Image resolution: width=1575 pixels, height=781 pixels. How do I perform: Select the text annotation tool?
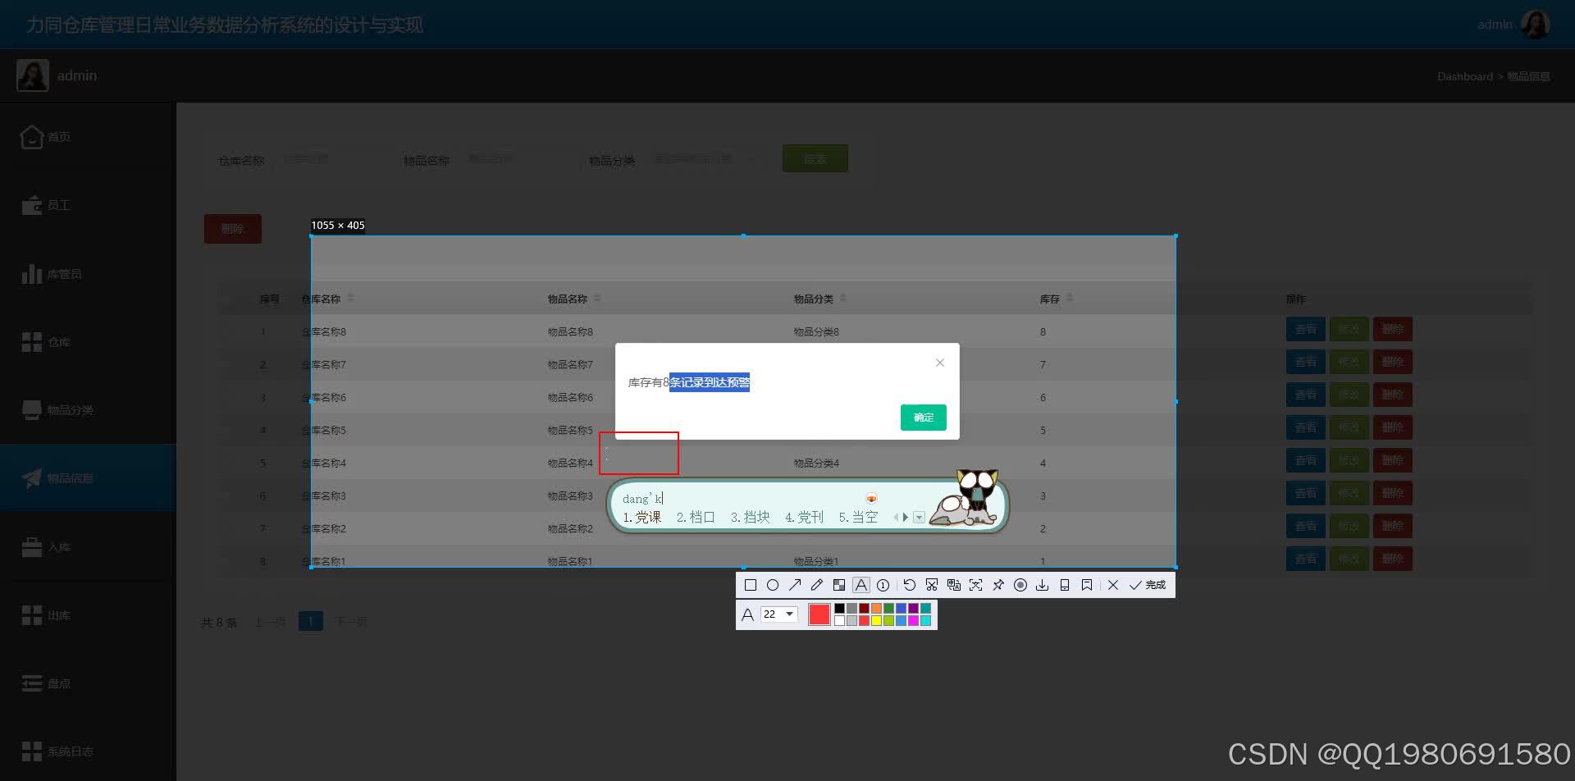click(x=861, y=585)
